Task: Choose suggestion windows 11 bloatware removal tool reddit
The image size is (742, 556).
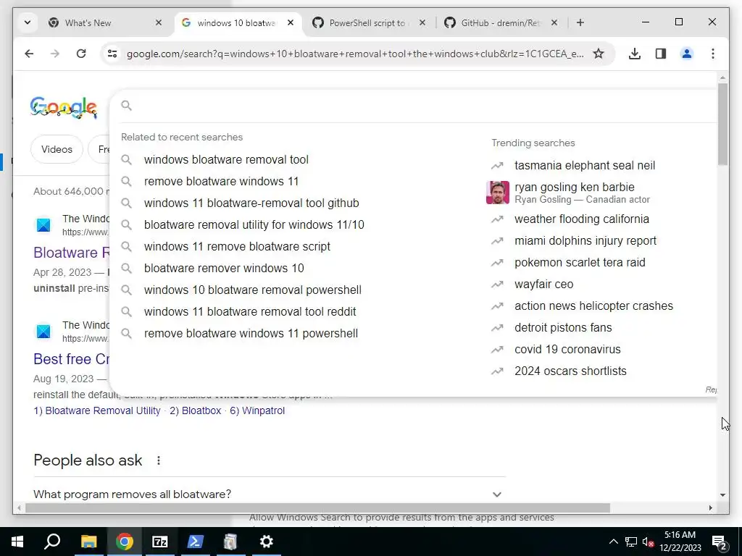Action: [250, 312]
